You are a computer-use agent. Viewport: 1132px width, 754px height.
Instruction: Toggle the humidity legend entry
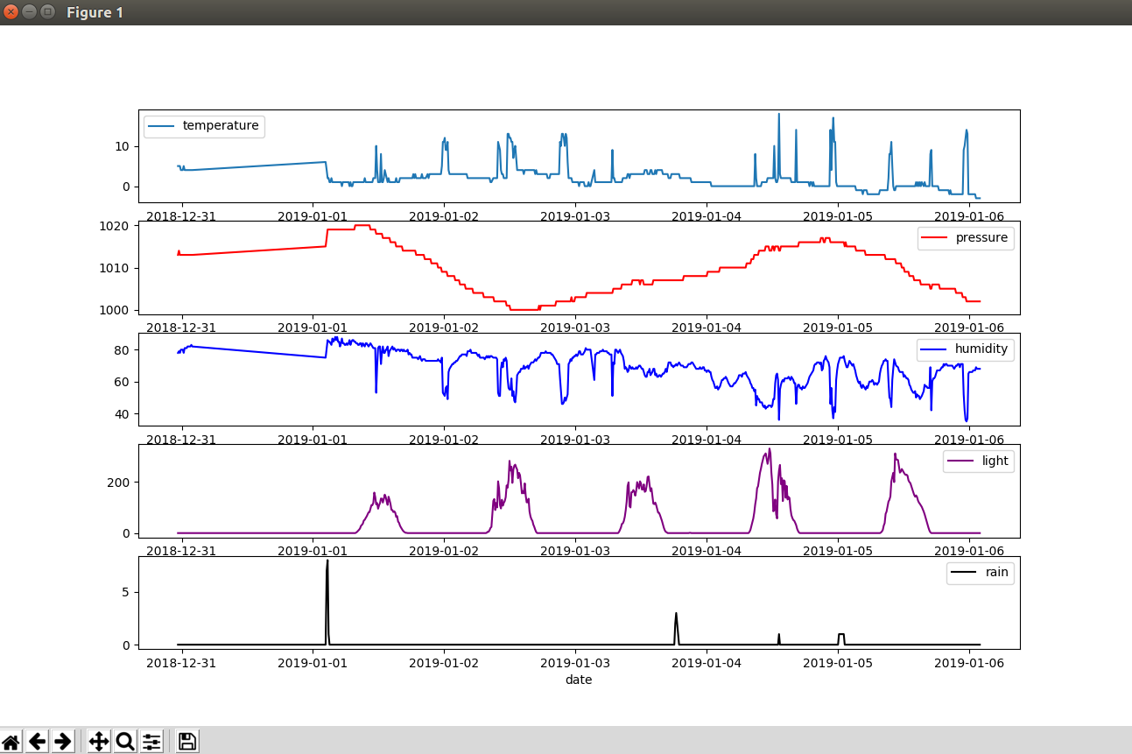click(967, 349)
